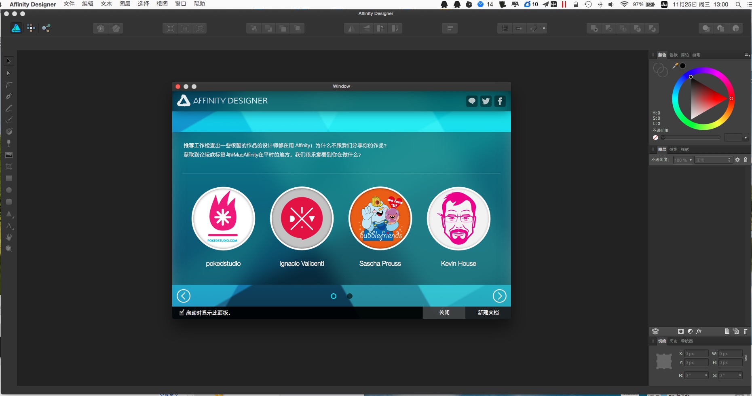
Task: Click the 关闭 button
Action: 444,312
